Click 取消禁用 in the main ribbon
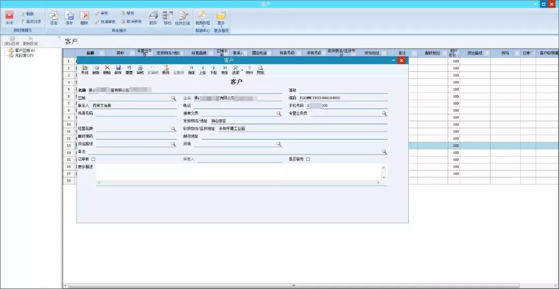Image resolution: width=559 pixels, height=289 pixels. coord(131,22)
